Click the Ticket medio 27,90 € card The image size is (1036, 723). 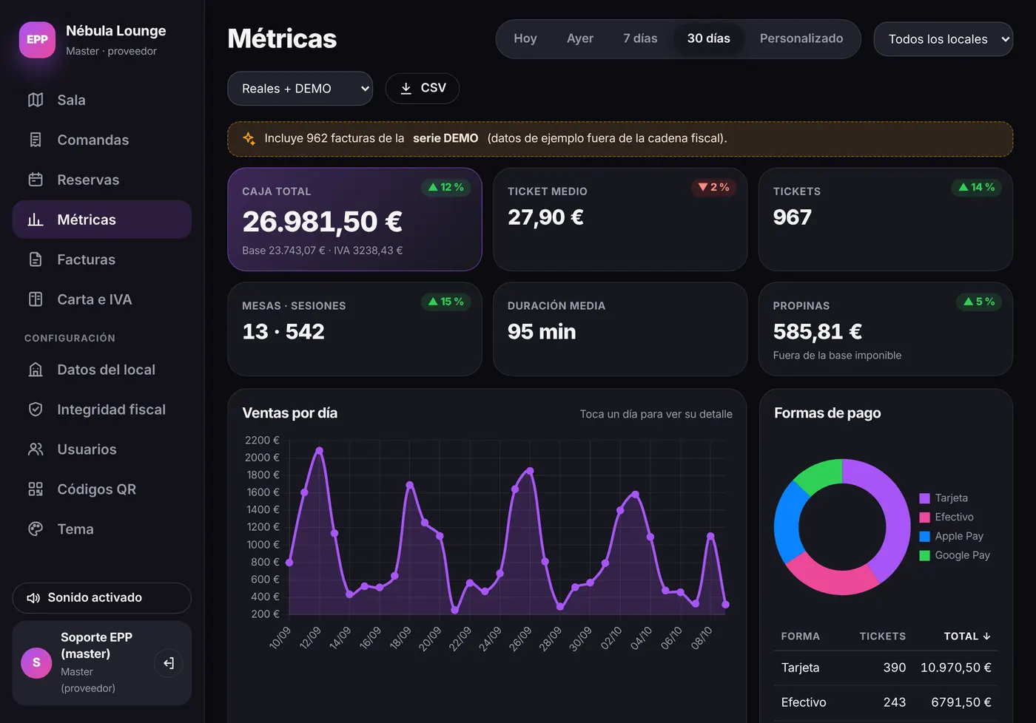click(x=620, y=220)
